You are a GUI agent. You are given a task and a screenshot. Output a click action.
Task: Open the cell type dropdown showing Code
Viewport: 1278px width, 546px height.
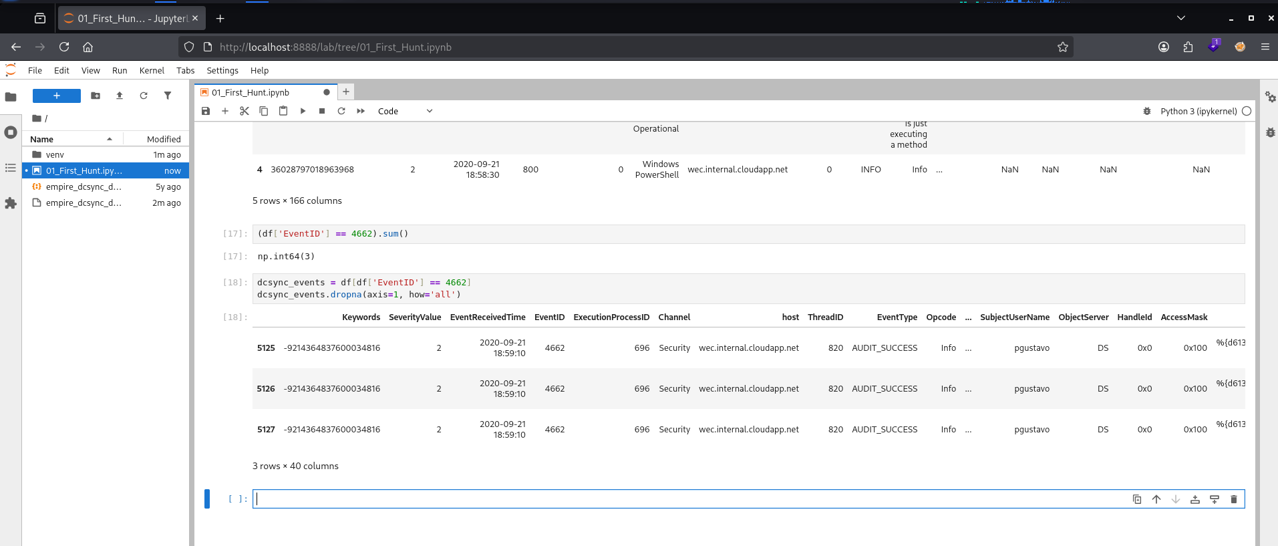point(406,111)
